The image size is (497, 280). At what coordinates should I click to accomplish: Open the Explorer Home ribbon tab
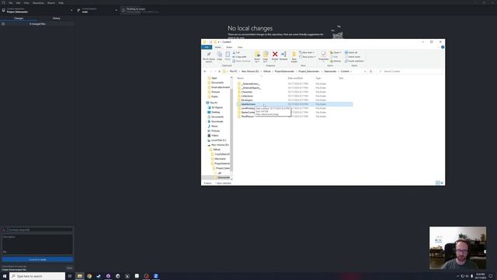(x=217, y=47)
